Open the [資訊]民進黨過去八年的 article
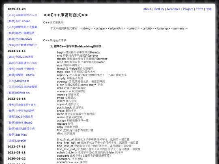The height and width of the screenshot is (164, 219). [22, 63]
